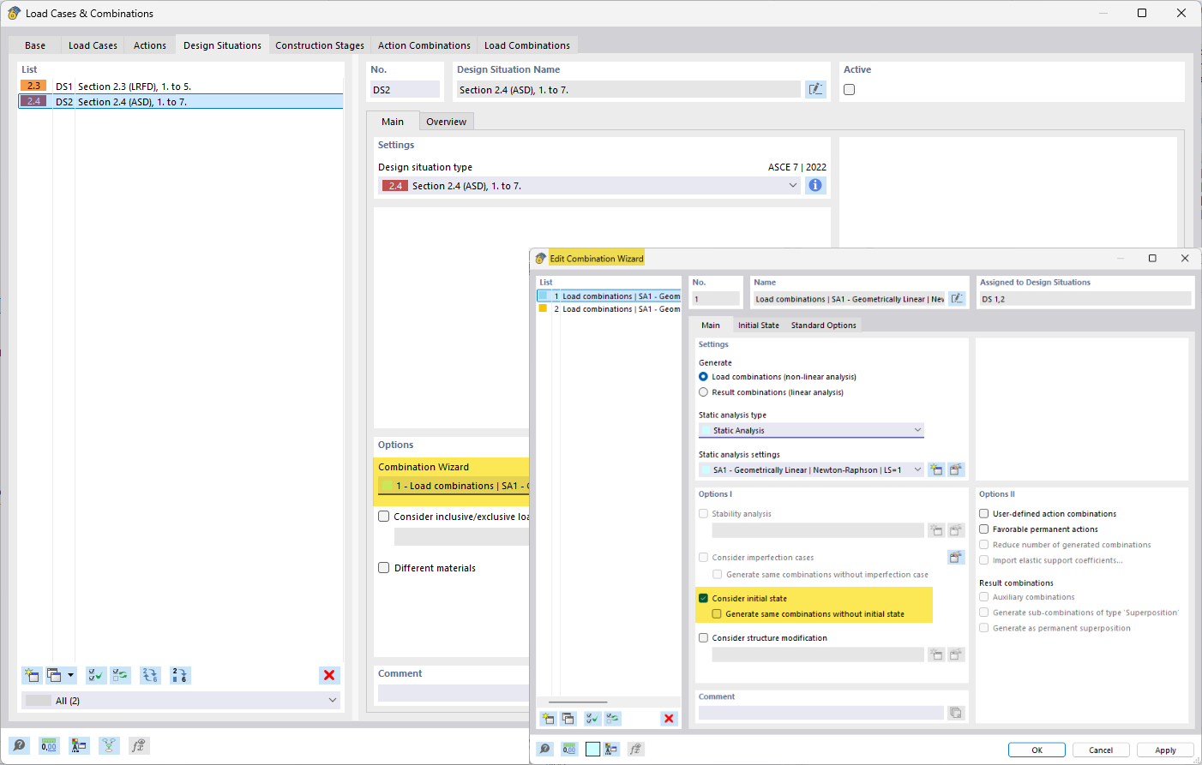This screenshot has height=765, width=1202.
Task: Switch to the Load Combinations tab
Action: point(526,45)
